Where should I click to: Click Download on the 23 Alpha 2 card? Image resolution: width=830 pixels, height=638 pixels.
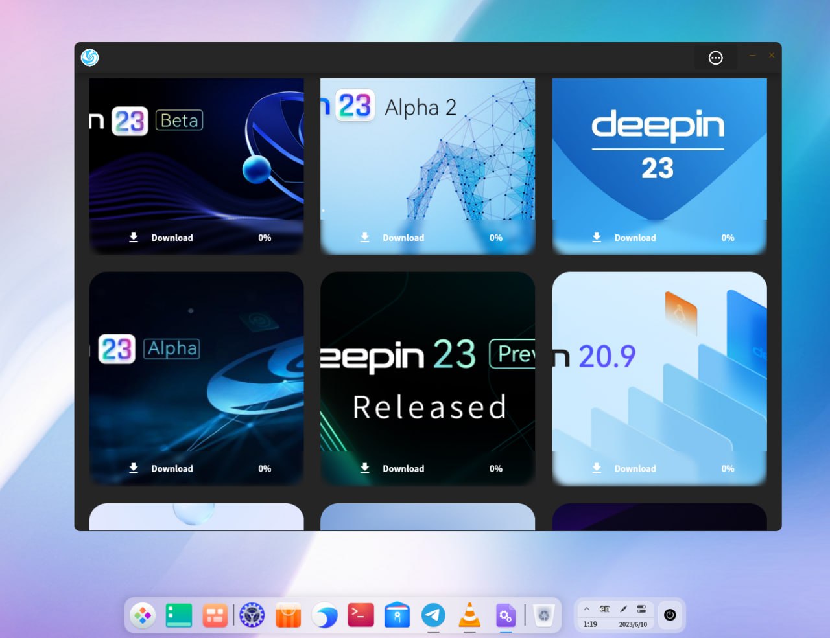point(403,238)
